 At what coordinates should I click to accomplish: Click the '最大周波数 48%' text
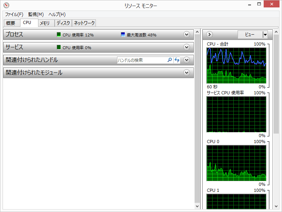[142, 35]
